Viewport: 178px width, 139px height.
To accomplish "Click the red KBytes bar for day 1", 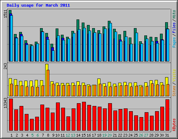I will pos(11,115).
